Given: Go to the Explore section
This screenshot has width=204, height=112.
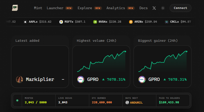Looking at the screenshot, I should click(x=85, y=8).
